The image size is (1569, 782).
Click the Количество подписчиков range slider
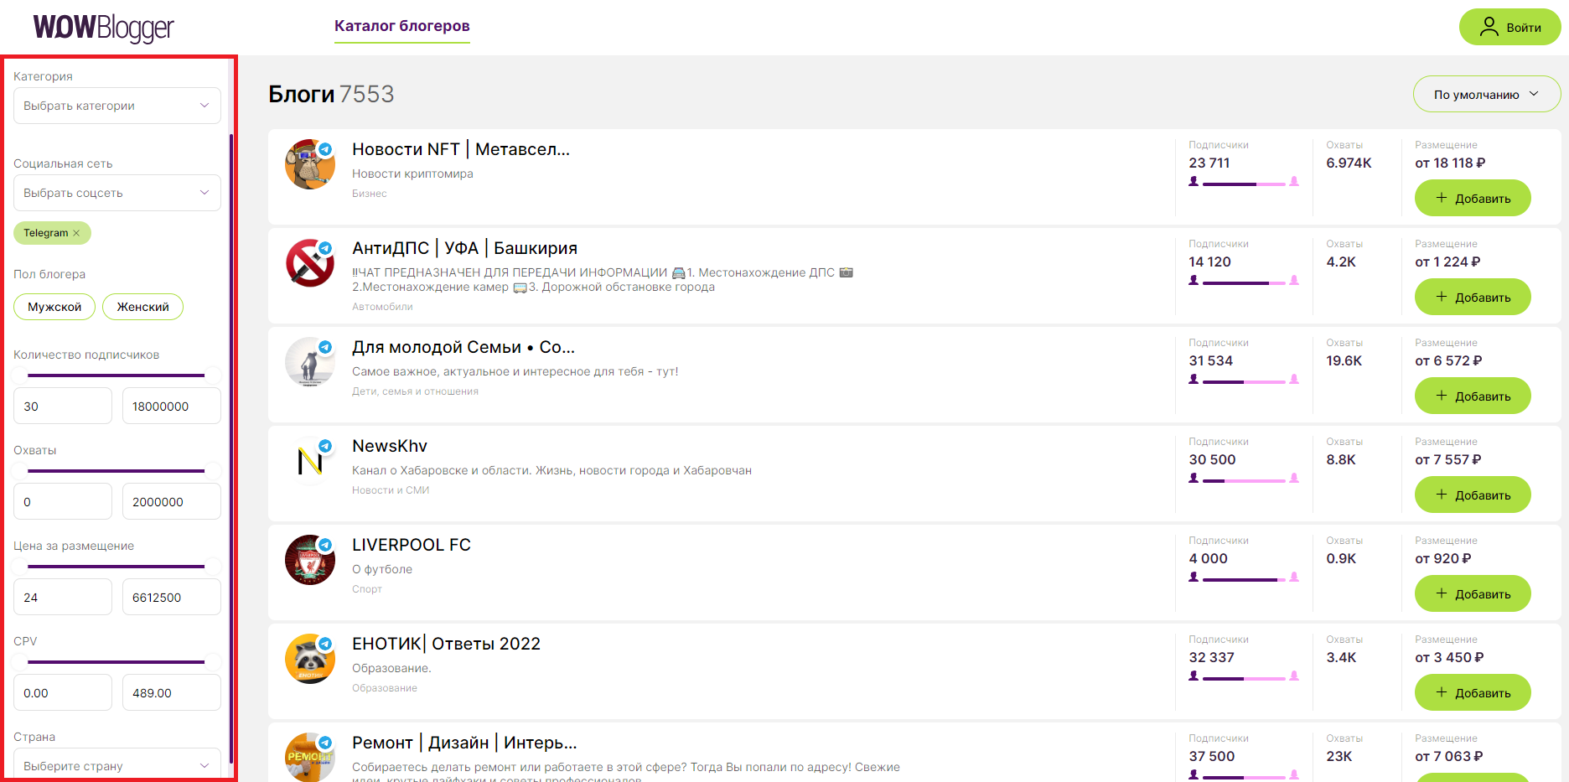pyautogui.click(x=117, y=375)
